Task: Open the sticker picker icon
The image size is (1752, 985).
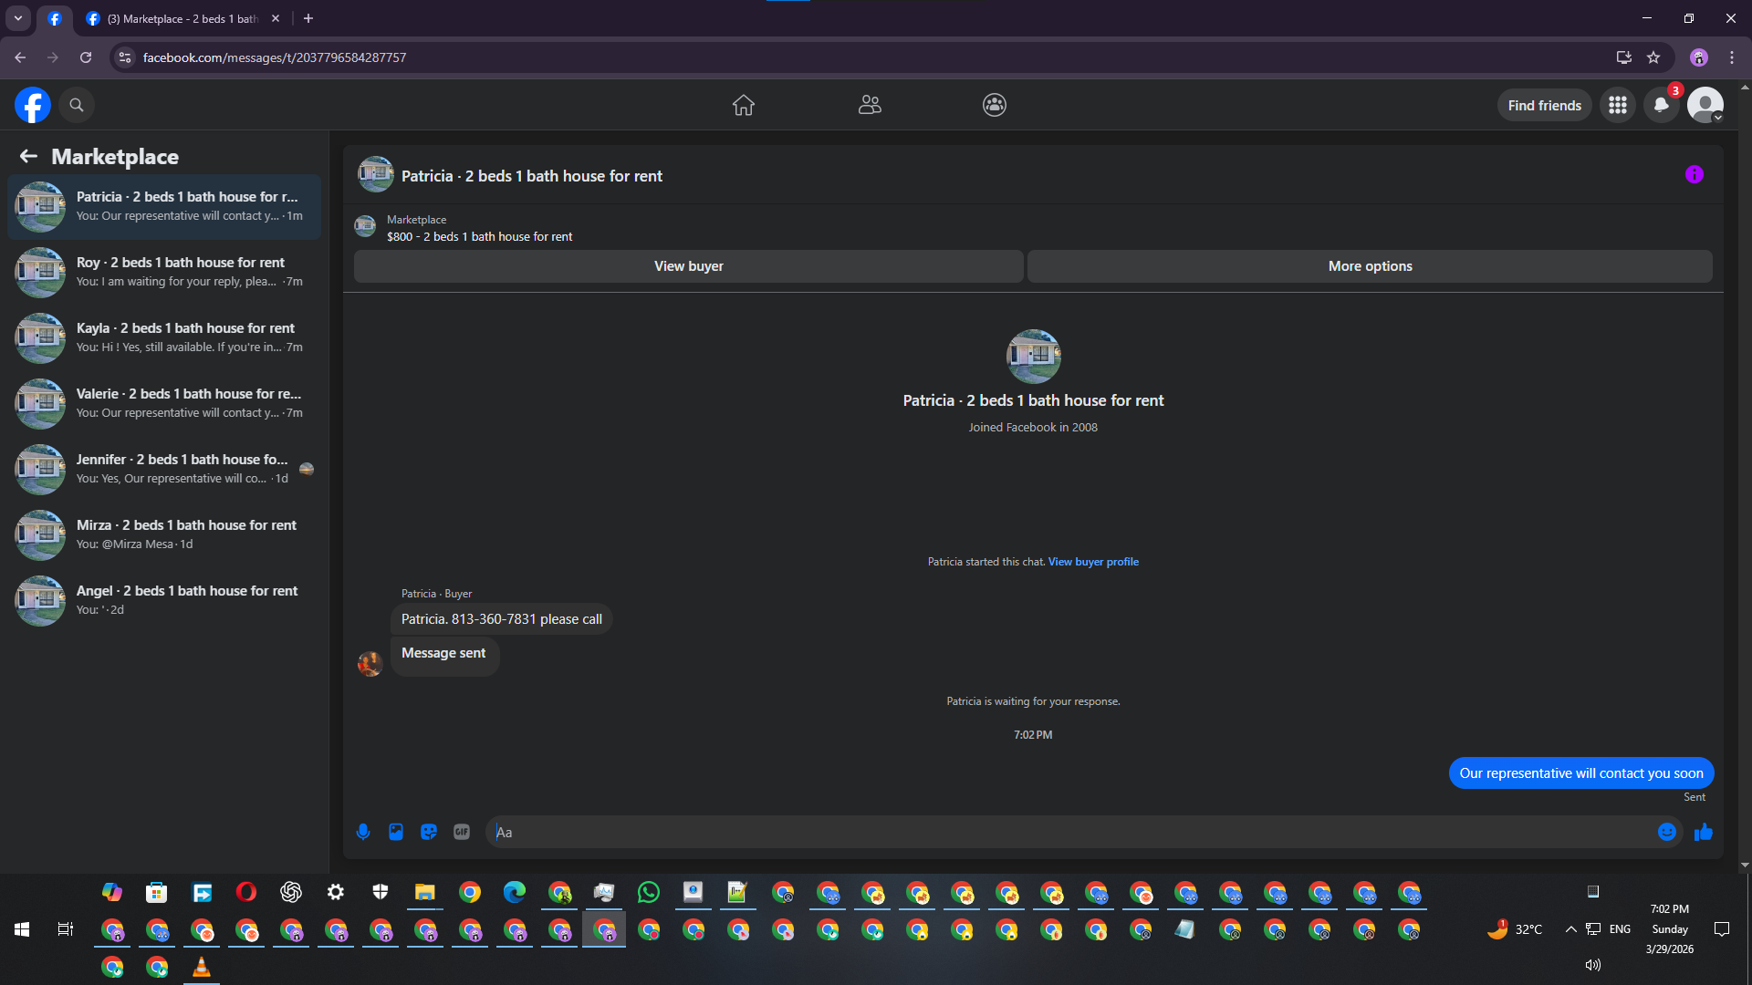Action: click(x=429, y=832)
